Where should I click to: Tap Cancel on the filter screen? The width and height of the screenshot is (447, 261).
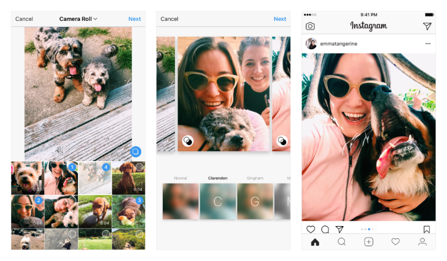[x=169, y=19]
